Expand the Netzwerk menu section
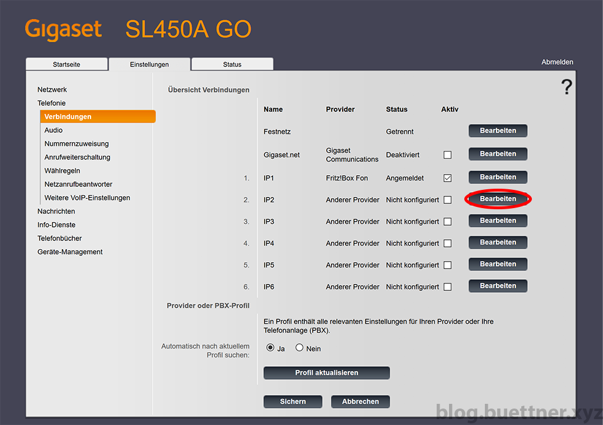603x425 pixels. (52, 89)
